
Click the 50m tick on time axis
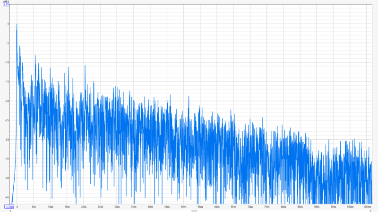coord(183,207)
